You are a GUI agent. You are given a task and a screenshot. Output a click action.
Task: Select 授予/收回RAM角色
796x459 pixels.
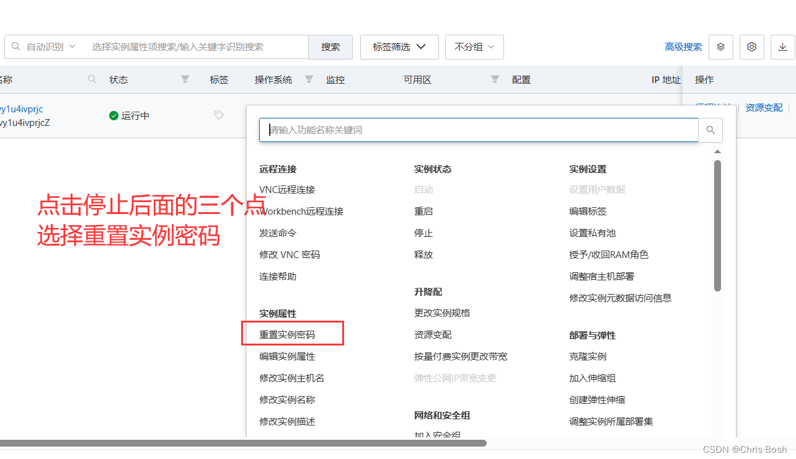point(609,255)
